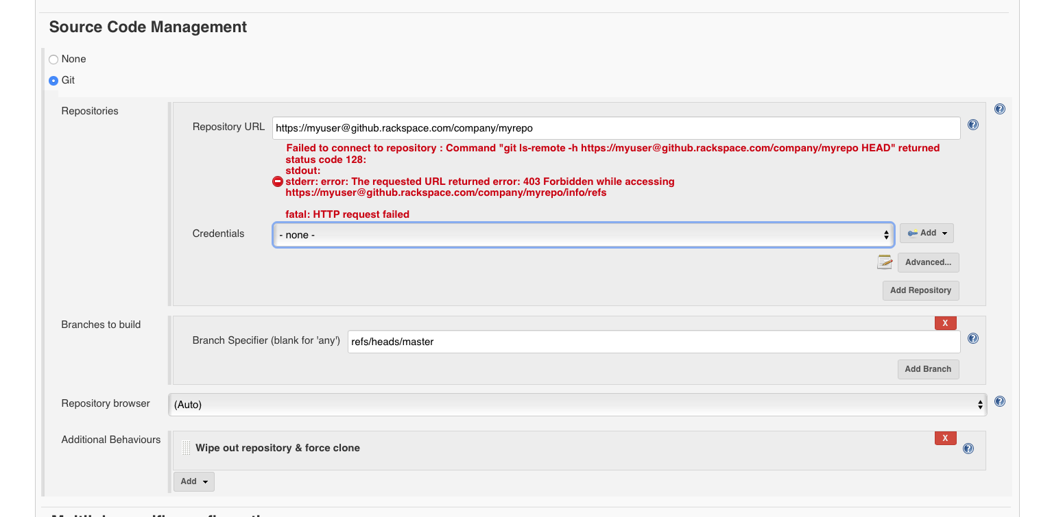This screenshot has height=517, width=1063.
Task: Click the Add Repository button
Action: click(920, 290)
